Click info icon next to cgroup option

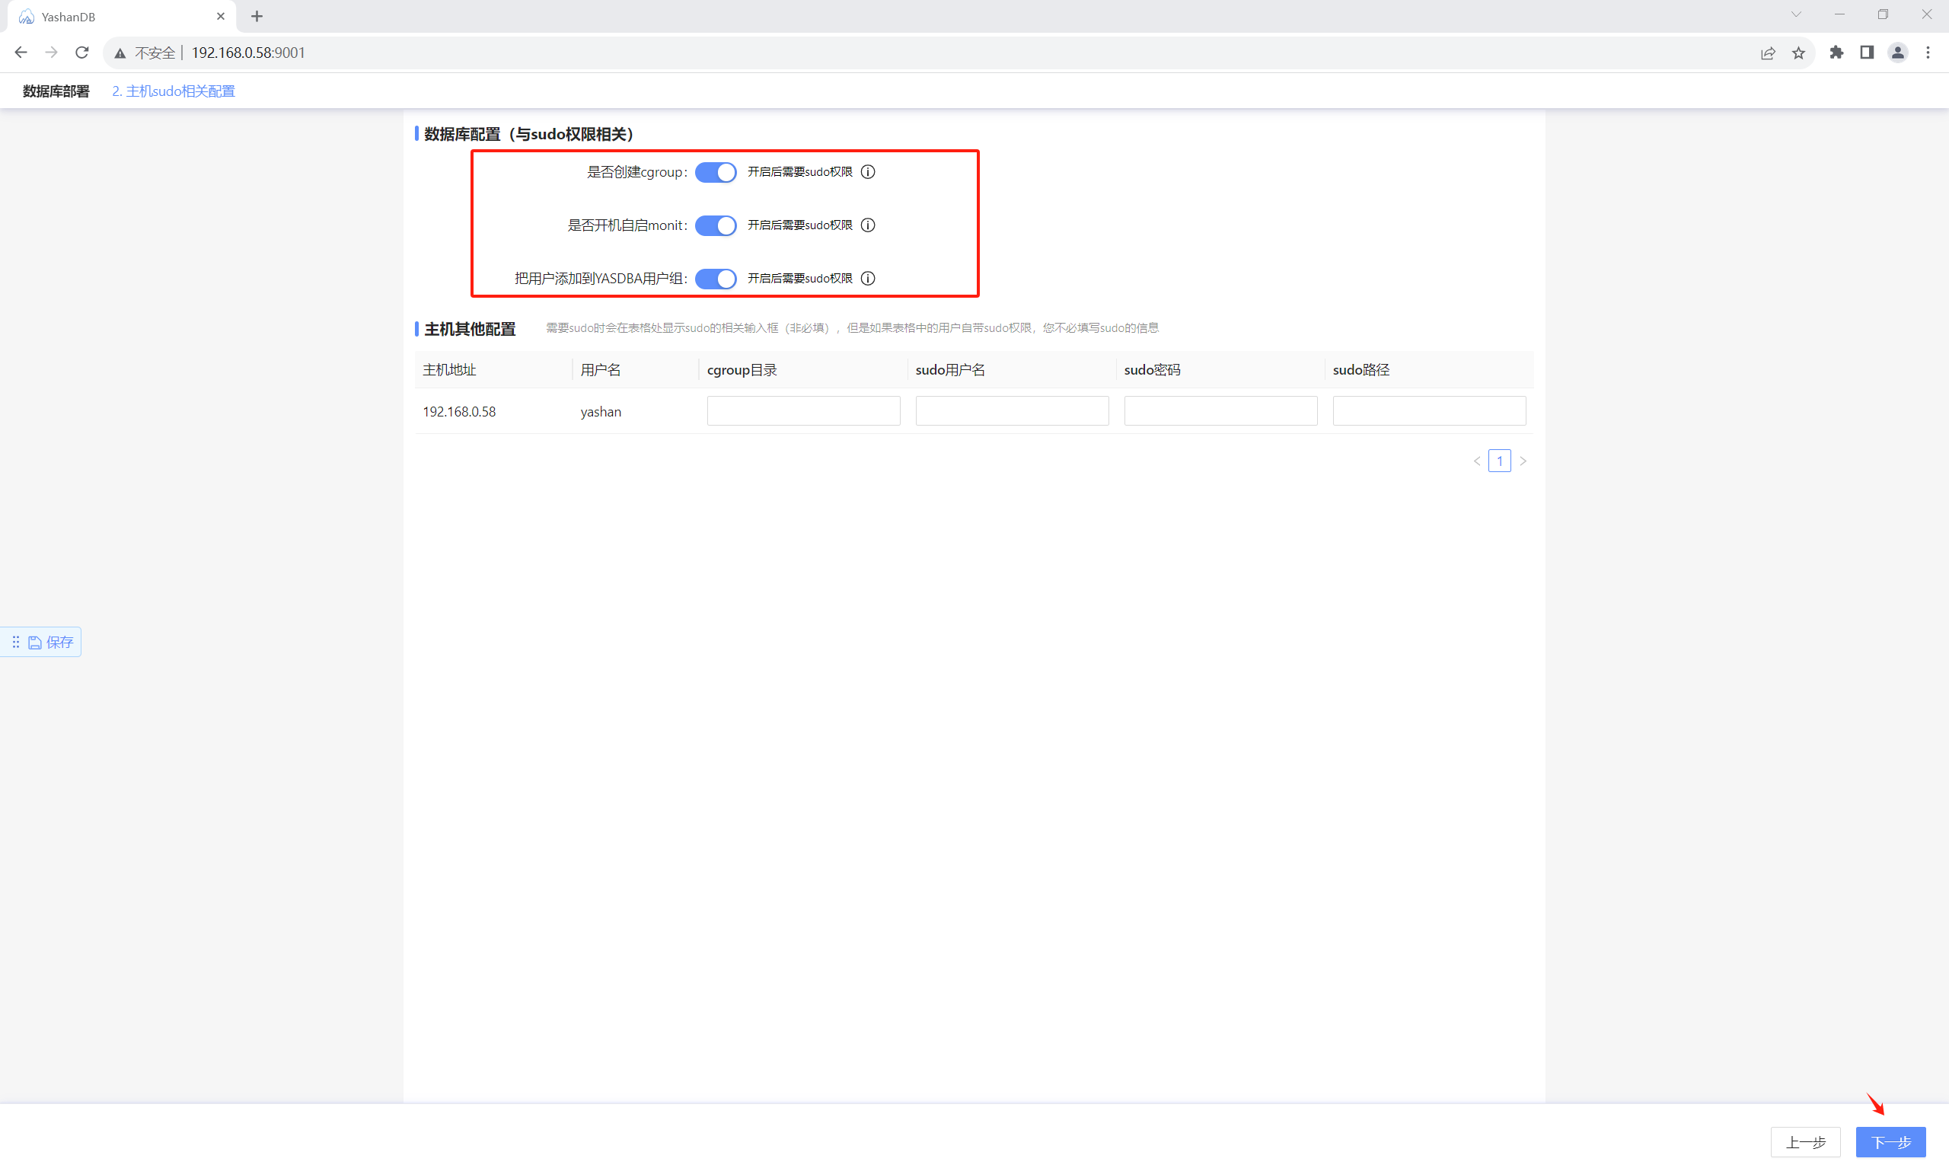click(x=868, y=171)
